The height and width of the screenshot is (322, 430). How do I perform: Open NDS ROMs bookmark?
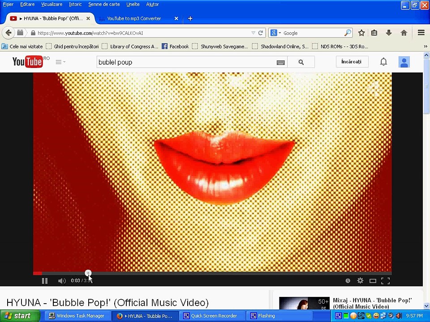click(x=340, y=46)
